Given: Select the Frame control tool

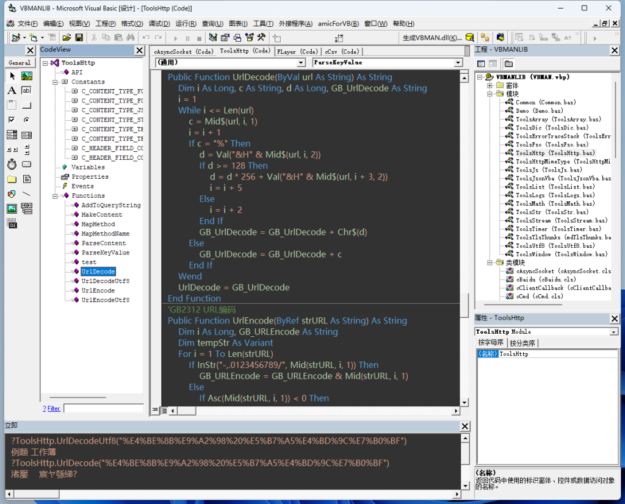Looking at the screenshot, I should pyautogui.click(x=12, y=105).
